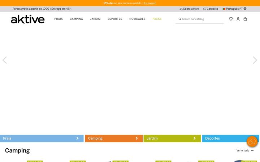Screen dimensions: 260x162
Task: Click the chevron on Praia banner
Action: coord(77,138)
